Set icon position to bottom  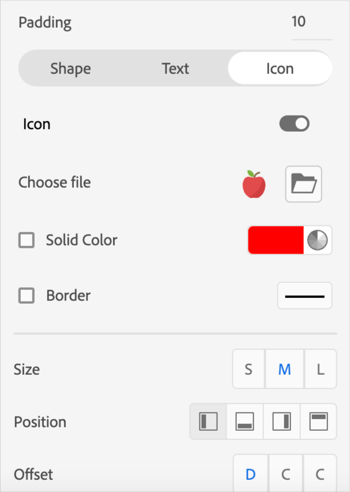point(245,422)
